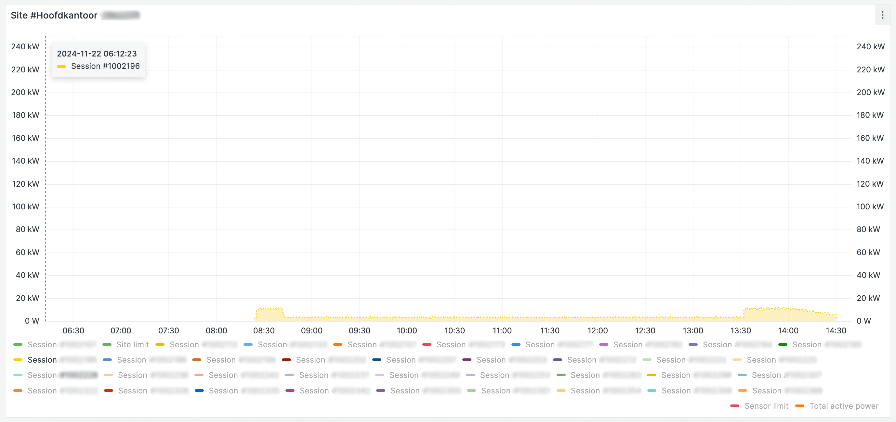Screen dimensions: 896x422
Task: Toggle the Site limit series label
Action: pos(132,344)
